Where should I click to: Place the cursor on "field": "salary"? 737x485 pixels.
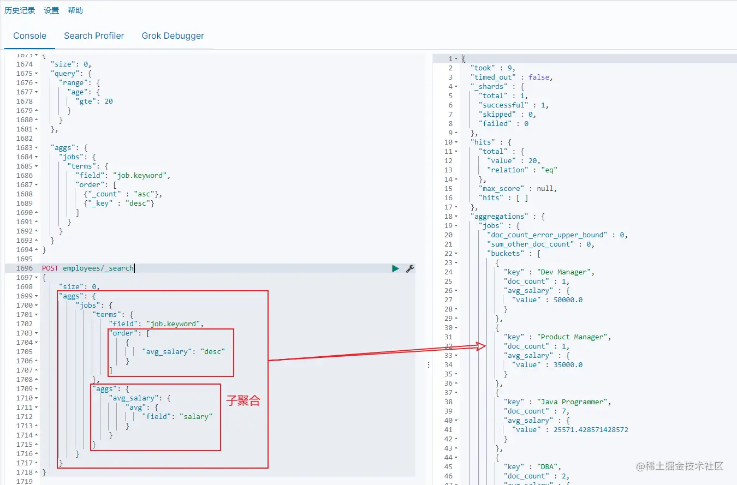coord(177,417)
